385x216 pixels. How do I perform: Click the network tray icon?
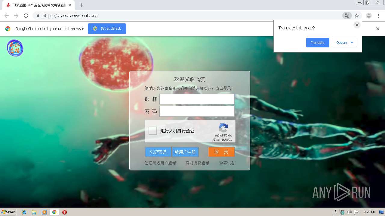tap(342, 212)
